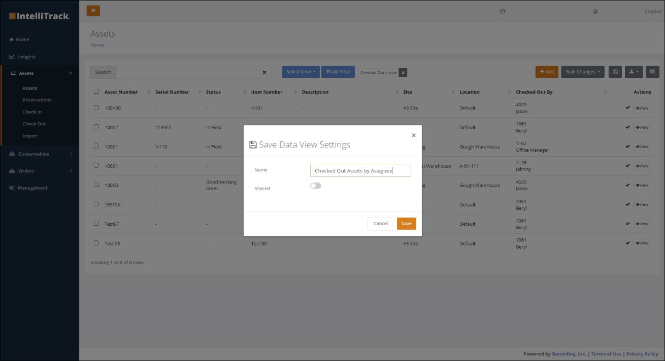Toggle the Shared switch
This screenshot has height=361, width=665.
(x=315, y=186)
